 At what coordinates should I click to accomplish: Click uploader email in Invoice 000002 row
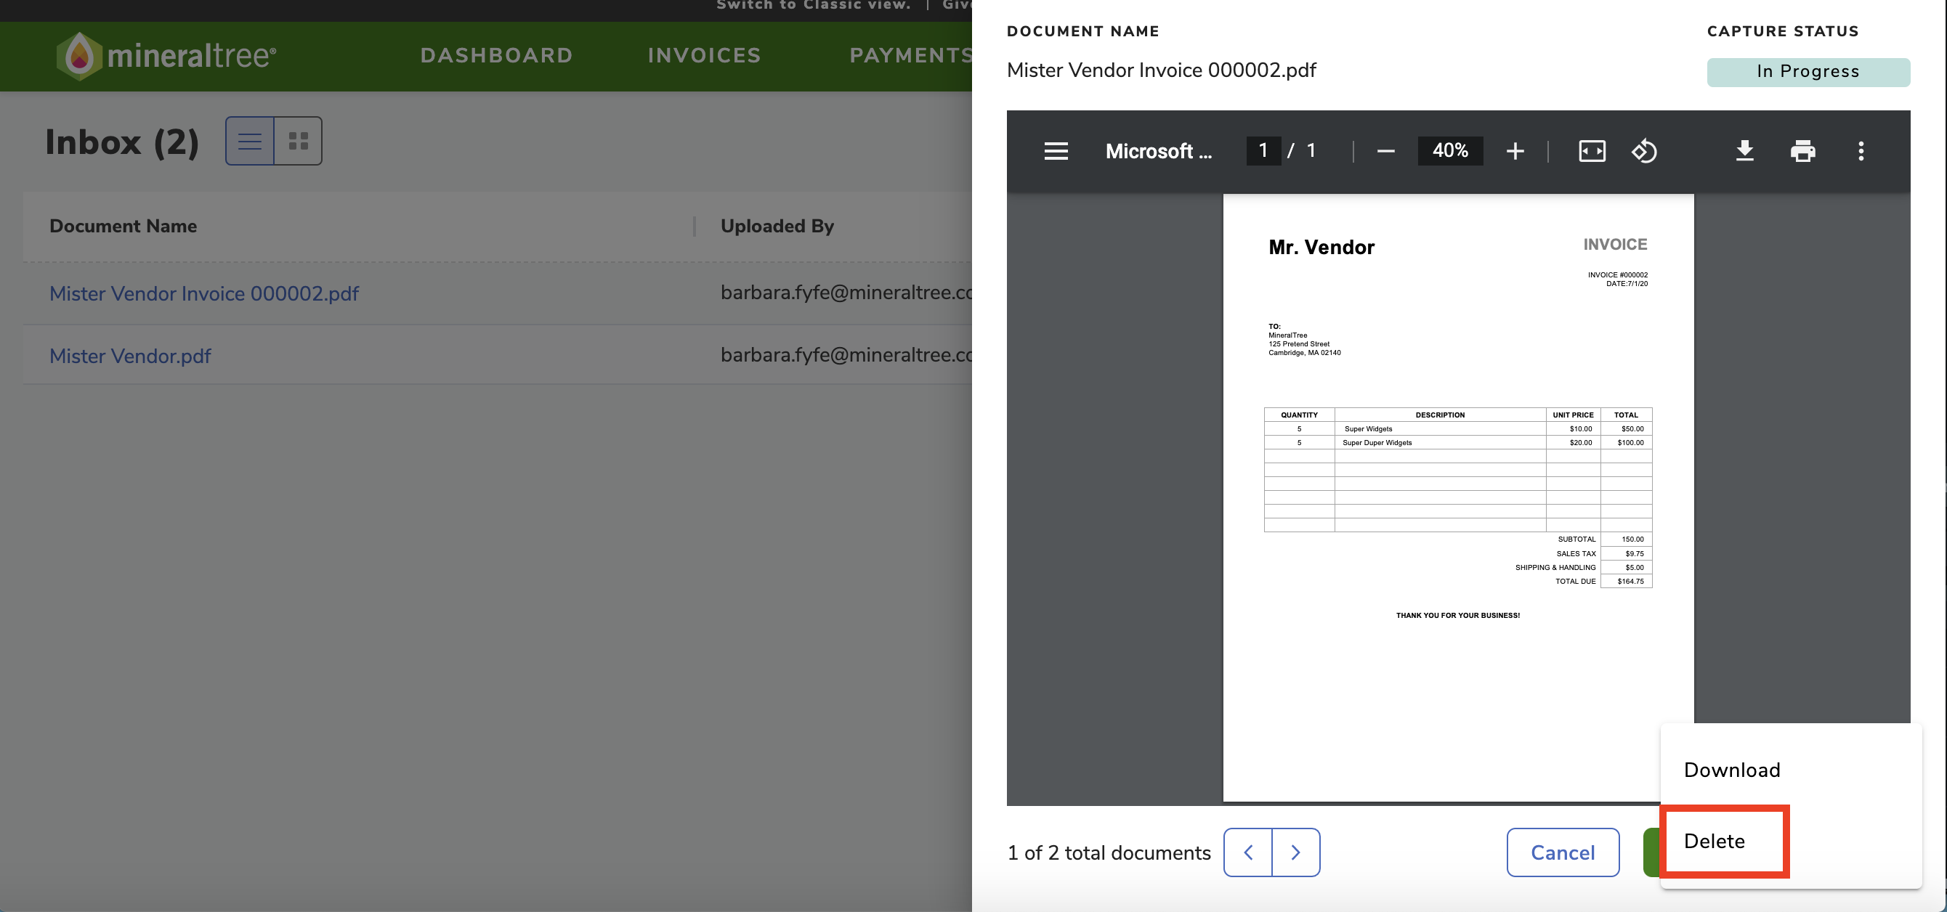coord(846,293)
